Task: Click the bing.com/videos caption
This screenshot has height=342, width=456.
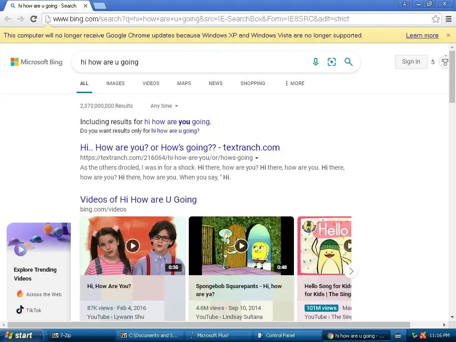Action: (103, 209)
